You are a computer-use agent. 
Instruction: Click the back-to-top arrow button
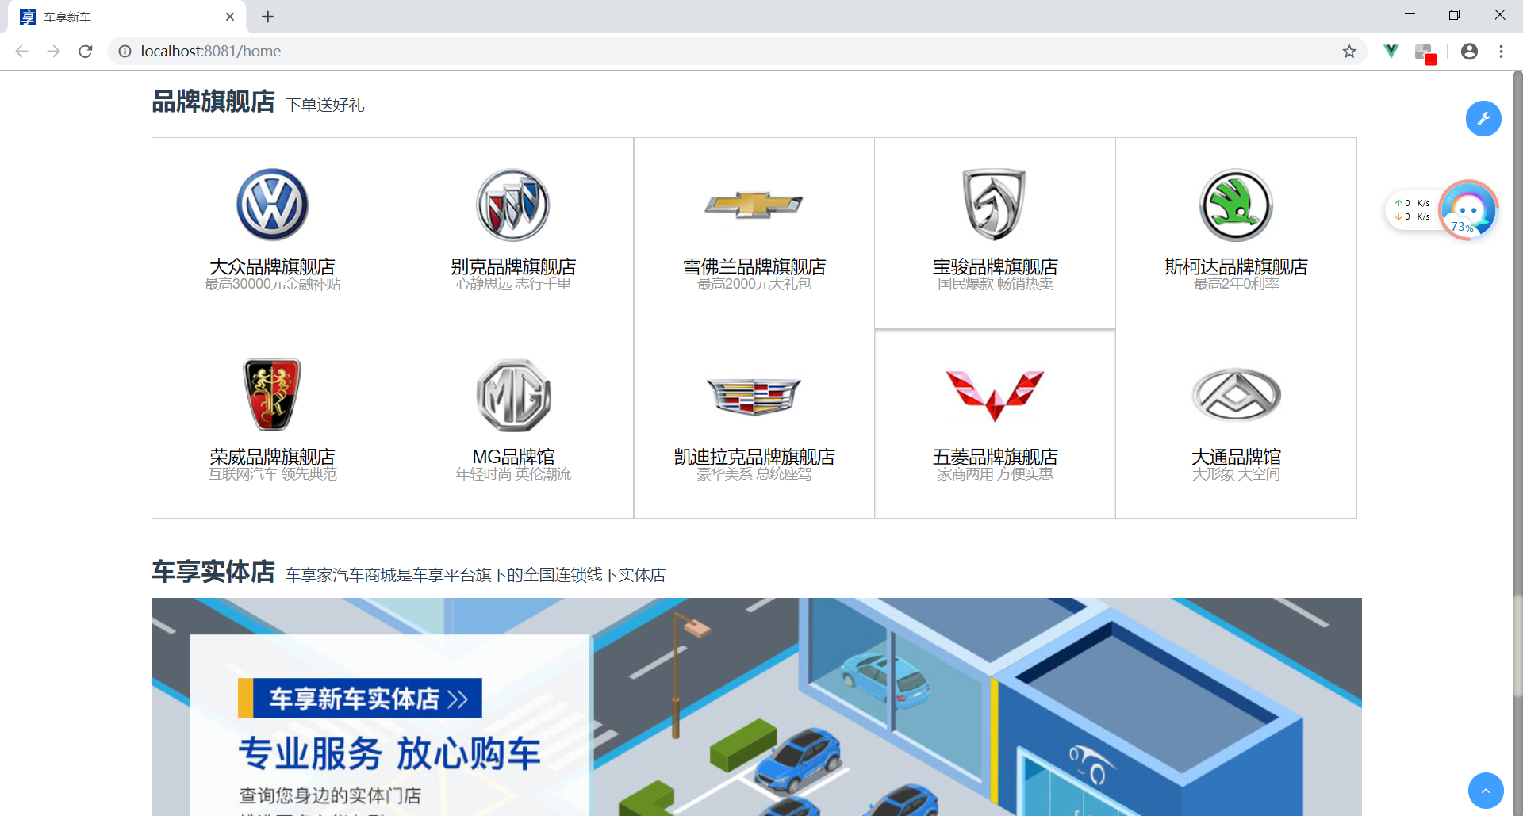point(1486,791)
